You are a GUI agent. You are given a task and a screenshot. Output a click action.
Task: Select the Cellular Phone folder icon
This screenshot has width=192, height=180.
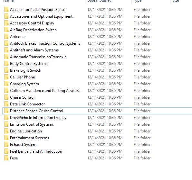[x=6, y=77]
